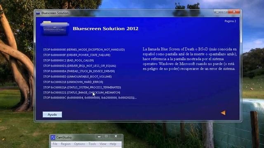The height and width of the screenshot is (148, 264).
Task: Close the Bluescreen Solution window
Action: (x=234, y=12)
